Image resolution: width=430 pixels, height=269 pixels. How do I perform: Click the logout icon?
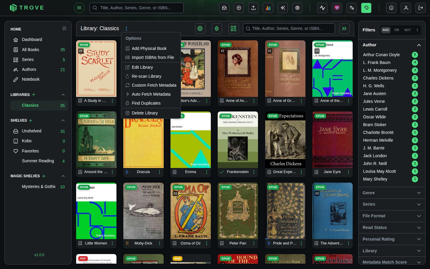tap(421, 8)
